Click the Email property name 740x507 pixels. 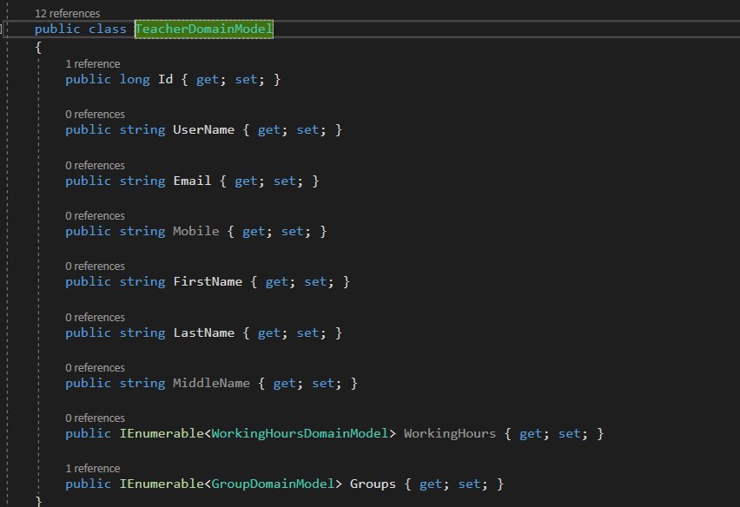[x=192, y=181]
